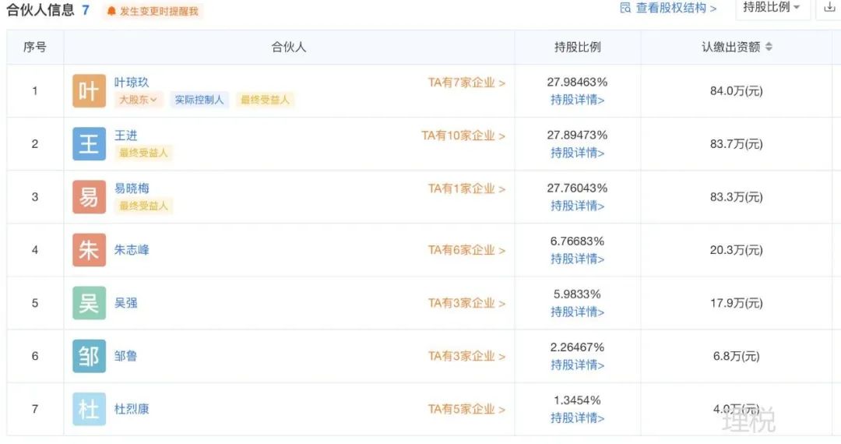Click the 朱 avatar icon
The height and width of the screenshot is (444, 841).
click(x=89, y=250)
